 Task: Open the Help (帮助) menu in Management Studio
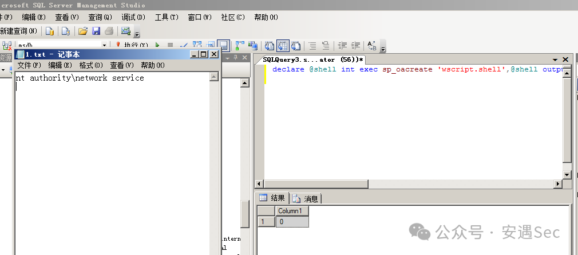click(266, 17)
